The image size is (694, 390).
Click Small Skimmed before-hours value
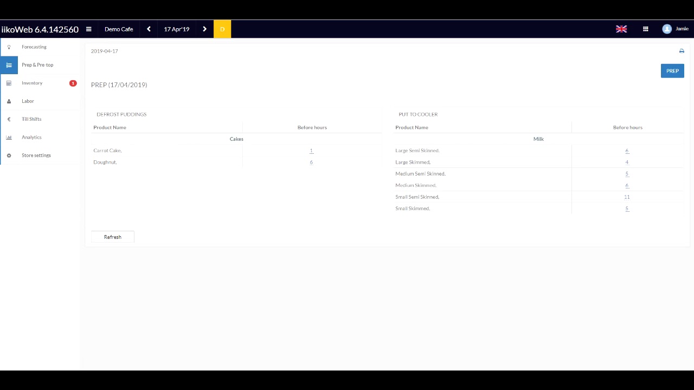click(627, 209)
